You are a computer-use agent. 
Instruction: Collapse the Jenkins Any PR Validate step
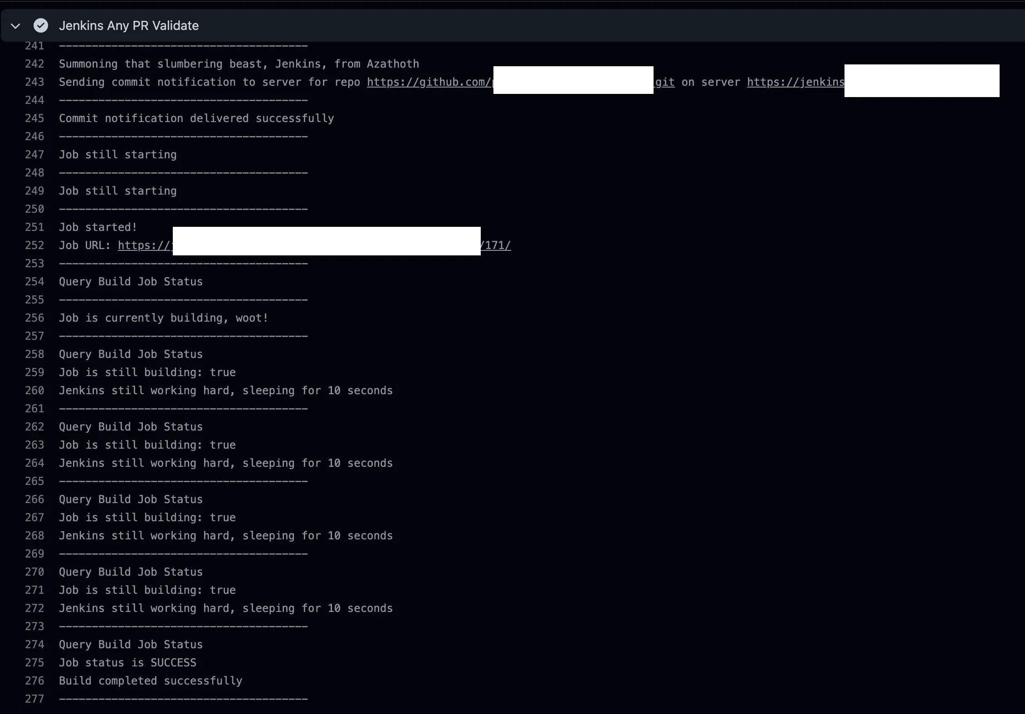(15, 26)
